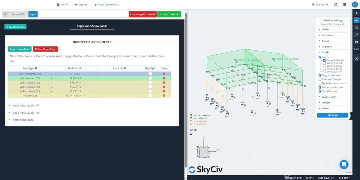Viewport: 360px width, 180px height.
Task: Open the help question mark icon
Action: click(x=336, y=5)
